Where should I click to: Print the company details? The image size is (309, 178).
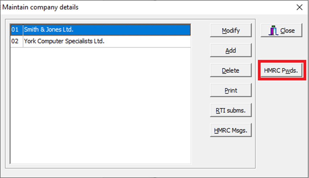(231, 90)
